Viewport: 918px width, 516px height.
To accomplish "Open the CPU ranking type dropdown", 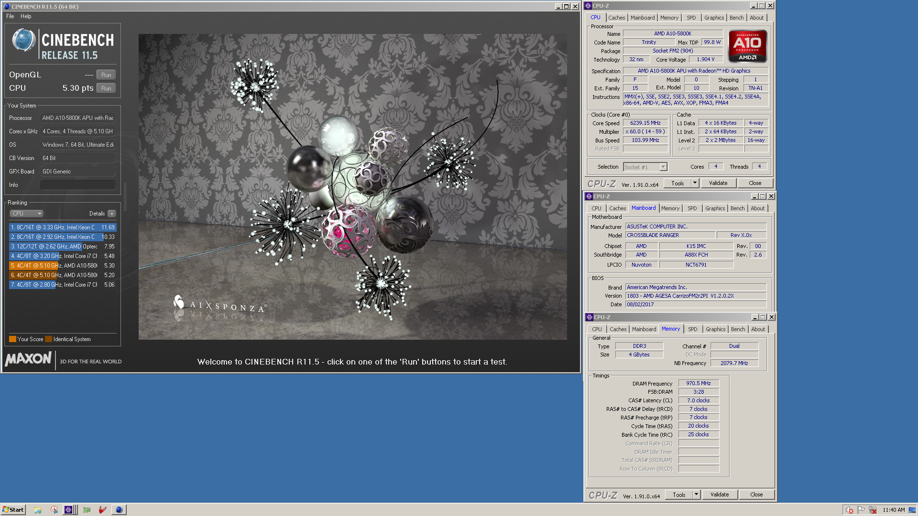I will click(x=26, y=214).
